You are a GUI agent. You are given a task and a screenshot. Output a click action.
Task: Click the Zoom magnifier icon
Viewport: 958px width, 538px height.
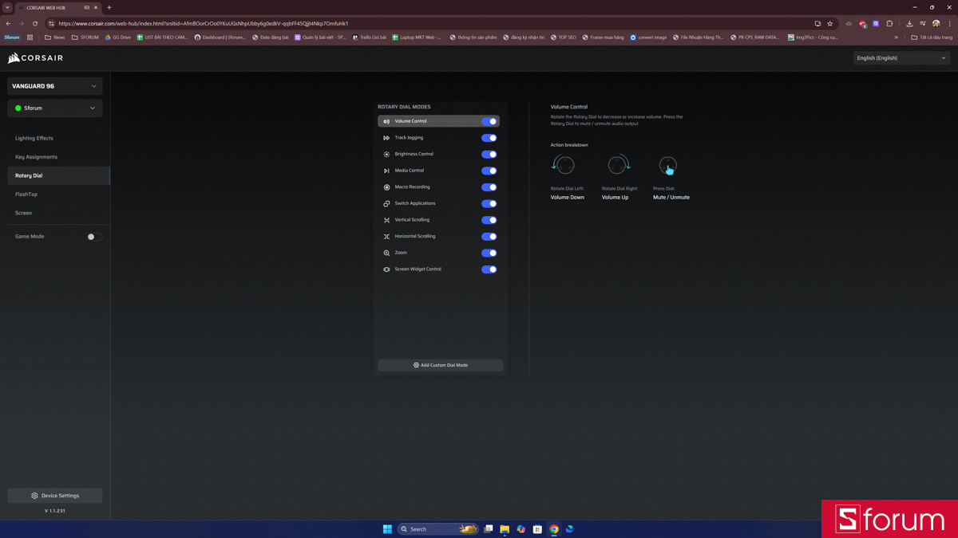coord(386,253)
